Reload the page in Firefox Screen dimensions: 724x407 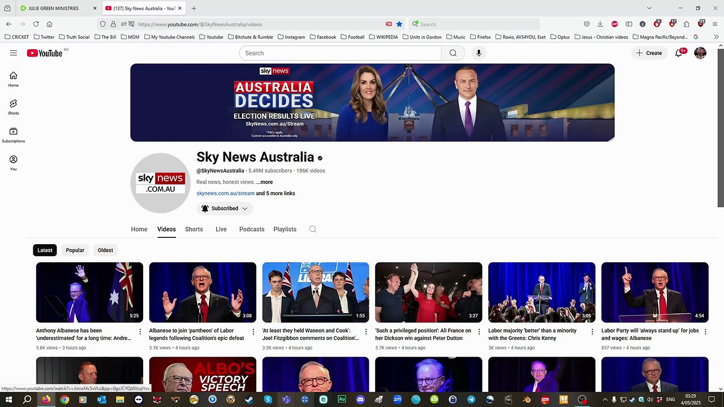[x=36, y=24]
